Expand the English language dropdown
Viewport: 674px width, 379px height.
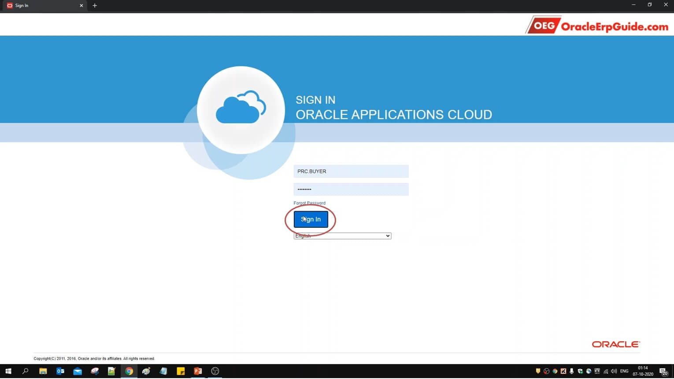point(342,236)
